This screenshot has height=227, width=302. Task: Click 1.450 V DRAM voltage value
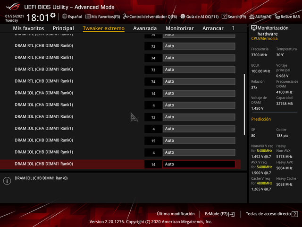[x=257, y=108]
